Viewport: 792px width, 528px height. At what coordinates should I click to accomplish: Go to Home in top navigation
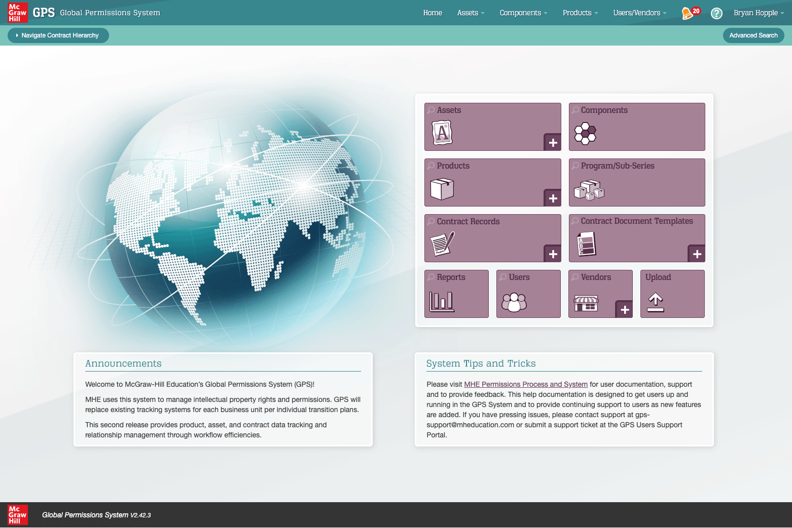[433, 13]
